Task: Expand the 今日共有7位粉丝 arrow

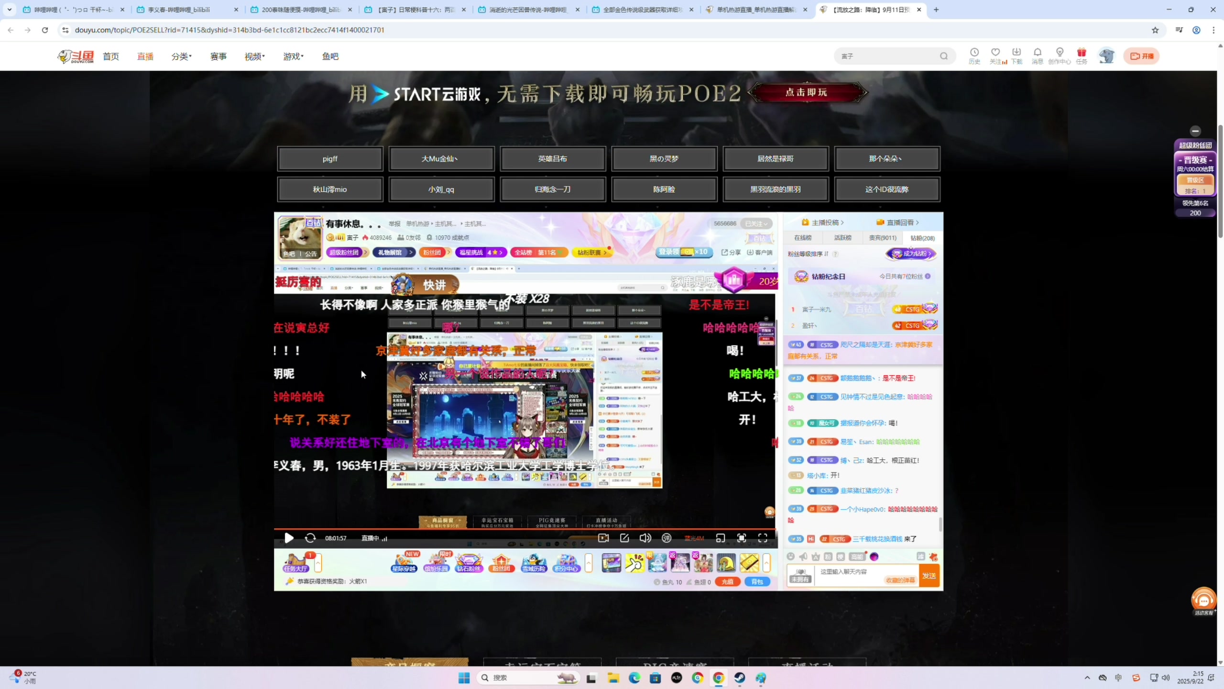Action: click(x=928, y=277)
